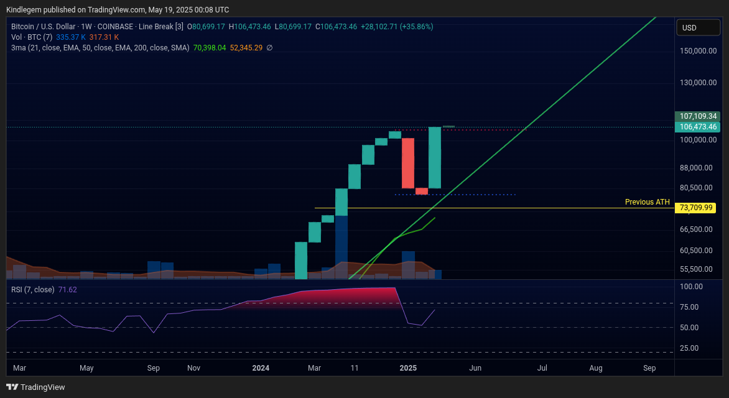Click the yellow 73,709.99 price label
729x398 pixels.
point(695,207)
